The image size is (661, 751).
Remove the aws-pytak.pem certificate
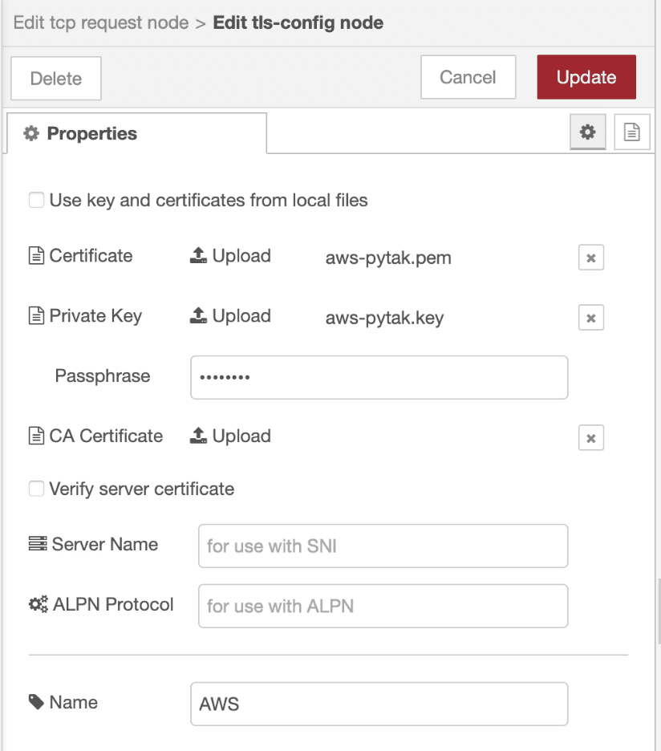click(591, 257)
